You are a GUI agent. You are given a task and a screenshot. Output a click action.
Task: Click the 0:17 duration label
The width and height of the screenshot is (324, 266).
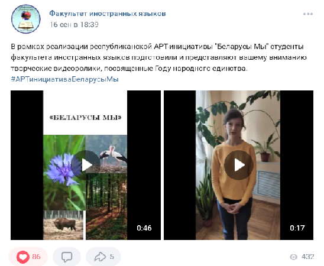point(297,228)
